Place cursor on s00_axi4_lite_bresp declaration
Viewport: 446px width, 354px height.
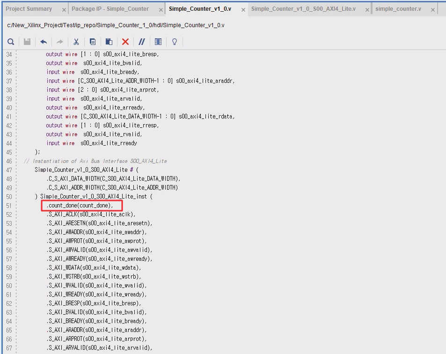[102, 54]
